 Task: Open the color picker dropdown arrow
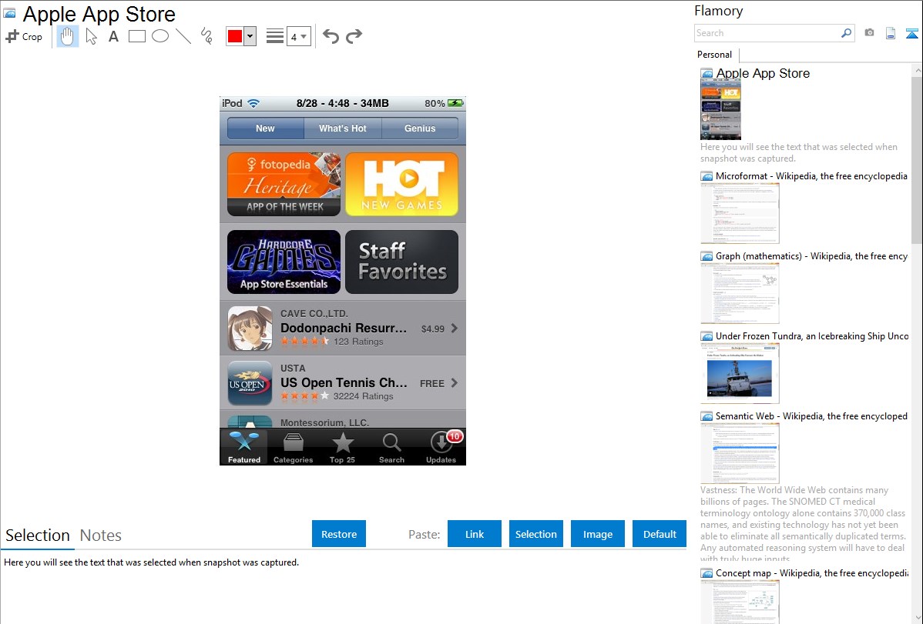pos(250,36)
